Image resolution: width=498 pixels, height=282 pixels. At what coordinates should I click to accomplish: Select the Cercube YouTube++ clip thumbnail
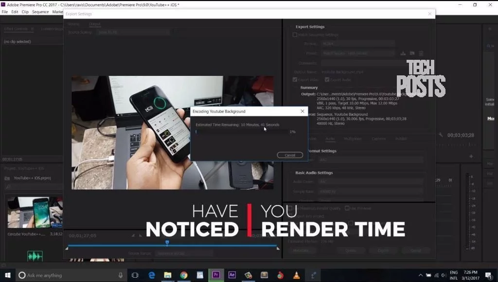point(35,212)
